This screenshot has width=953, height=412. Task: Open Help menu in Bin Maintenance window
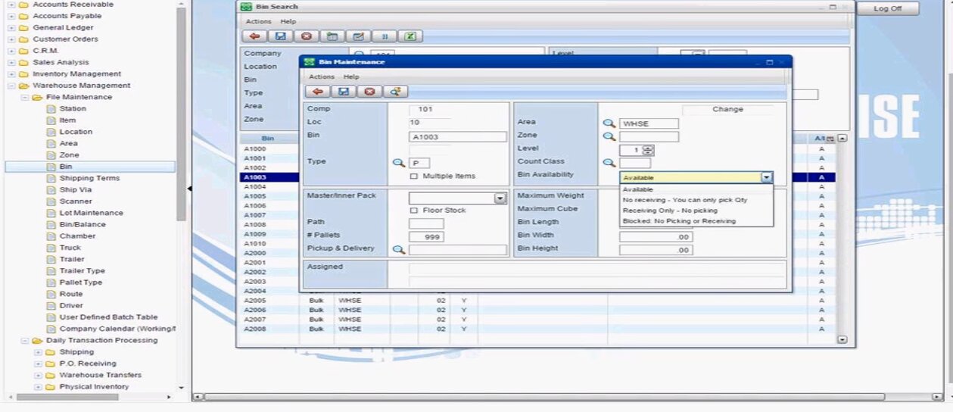[351, 76]
